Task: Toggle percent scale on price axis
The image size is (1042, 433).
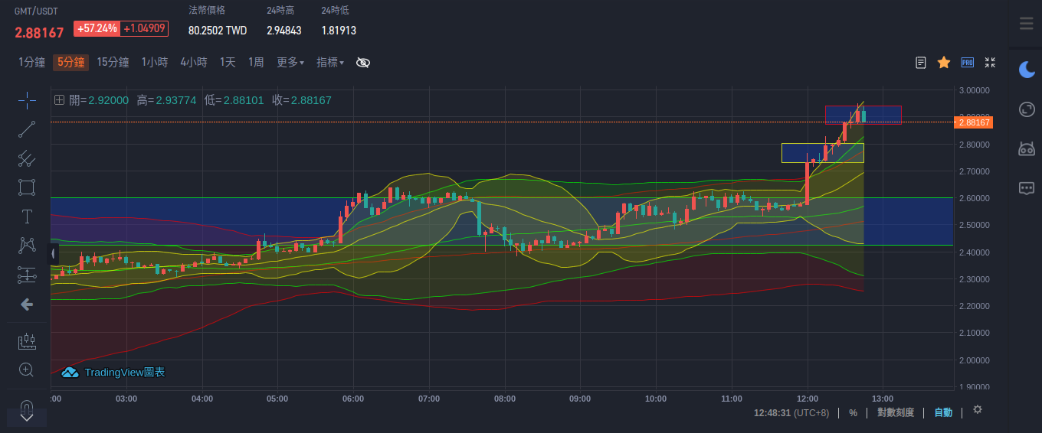Action: 853,413
